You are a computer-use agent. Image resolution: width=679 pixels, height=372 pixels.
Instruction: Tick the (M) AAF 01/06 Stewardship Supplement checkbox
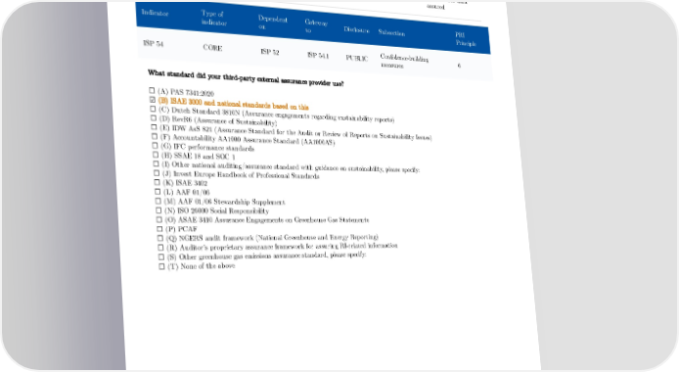[x=158, y=201]
